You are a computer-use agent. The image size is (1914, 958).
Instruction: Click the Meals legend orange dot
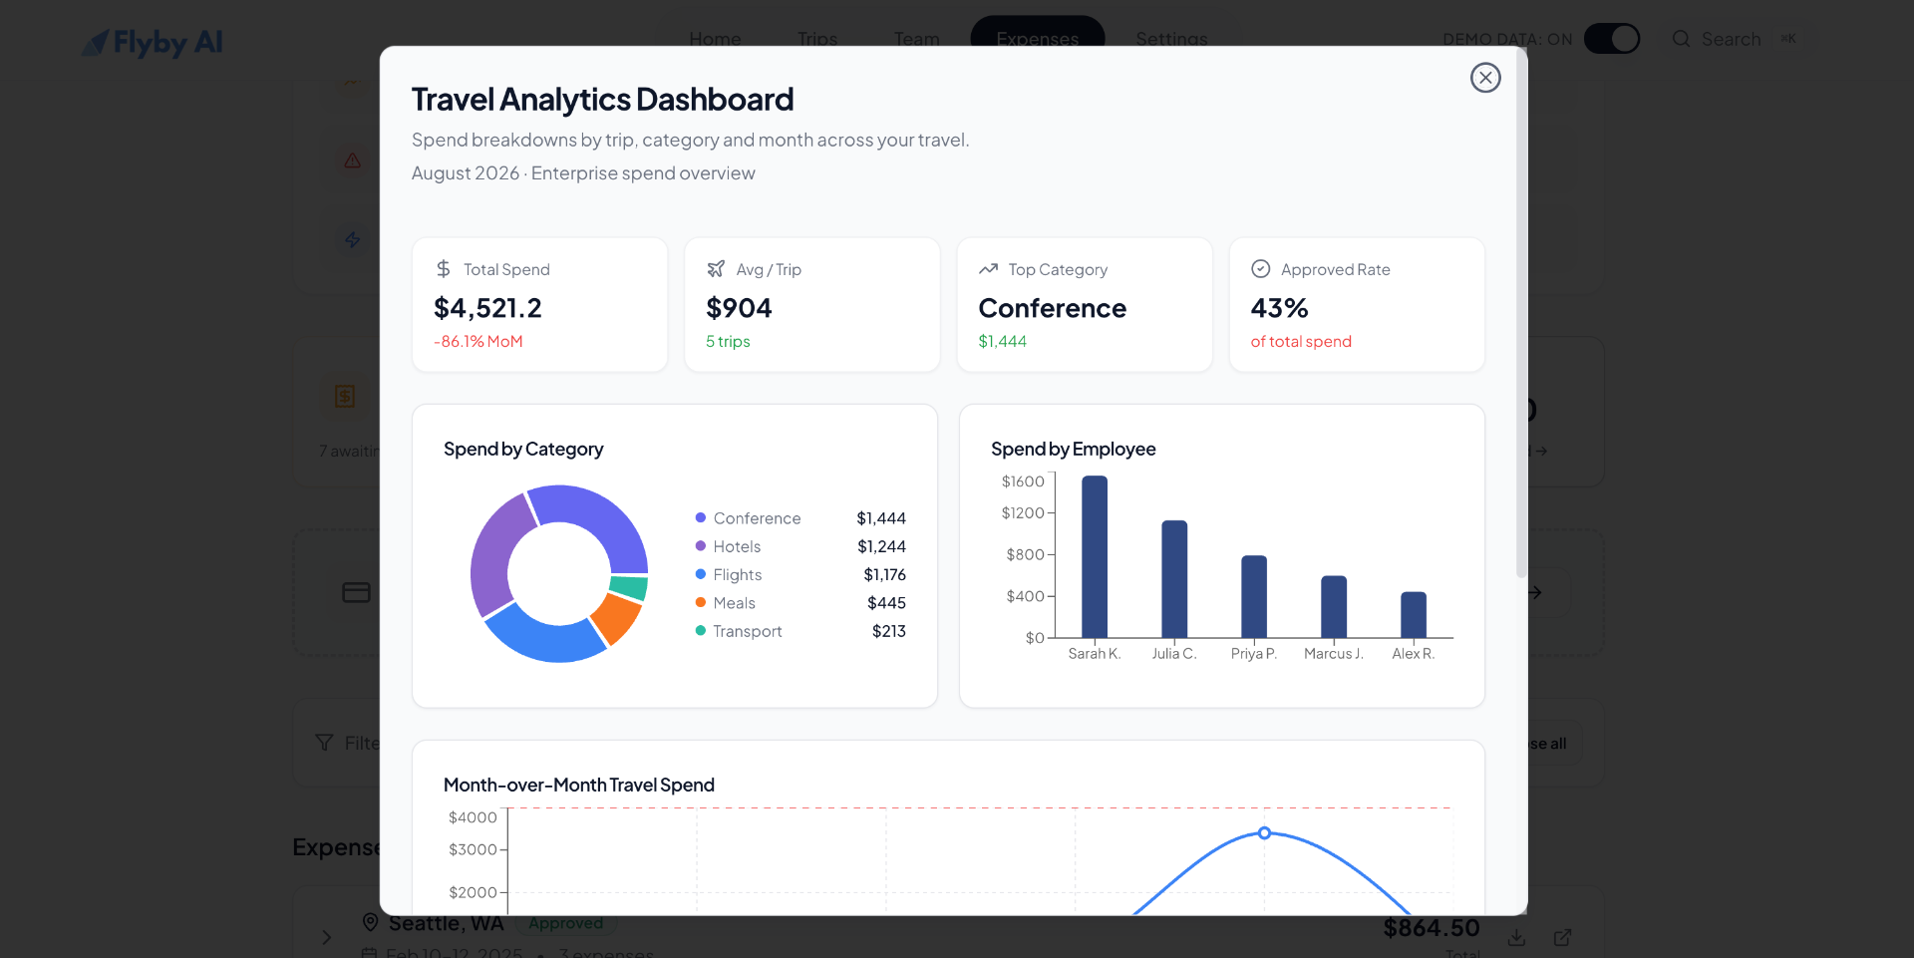click(x=701, y=602)
